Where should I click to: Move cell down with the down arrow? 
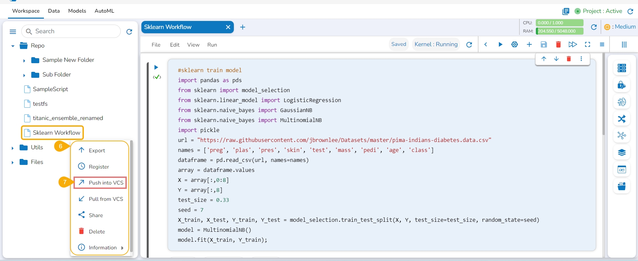(x=556, y=59)
